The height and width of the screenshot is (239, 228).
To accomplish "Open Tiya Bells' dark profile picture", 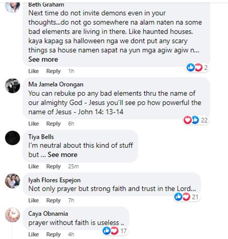I will (12, 138).
